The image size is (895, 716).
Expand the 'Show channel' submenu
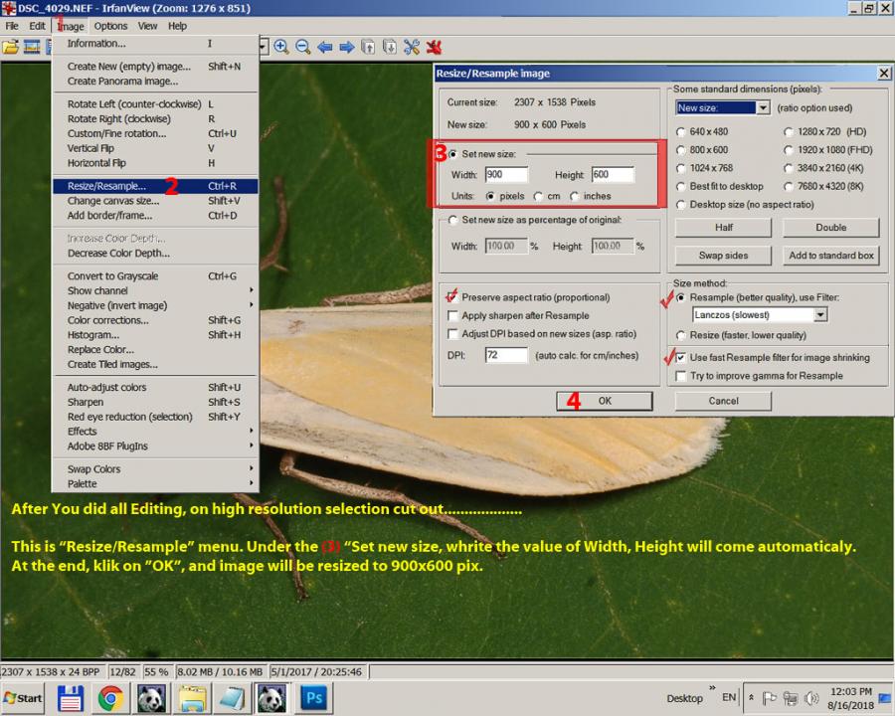pyautogui.click(x=155, y=290)
